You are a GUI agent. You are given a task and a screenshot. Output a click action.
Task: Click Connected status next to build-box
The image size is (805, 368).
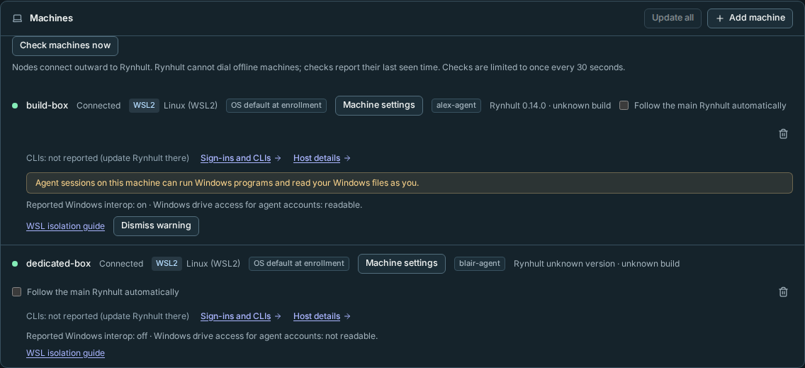98,106
